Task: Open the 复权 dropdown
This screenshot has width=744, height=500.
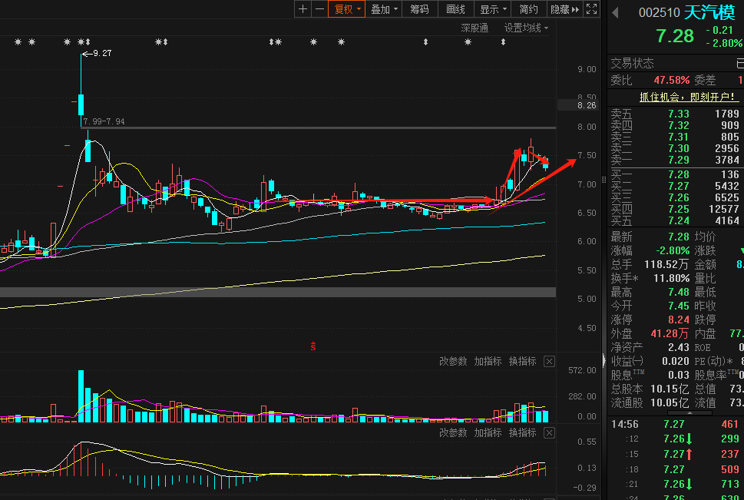Action: point(347,9)
